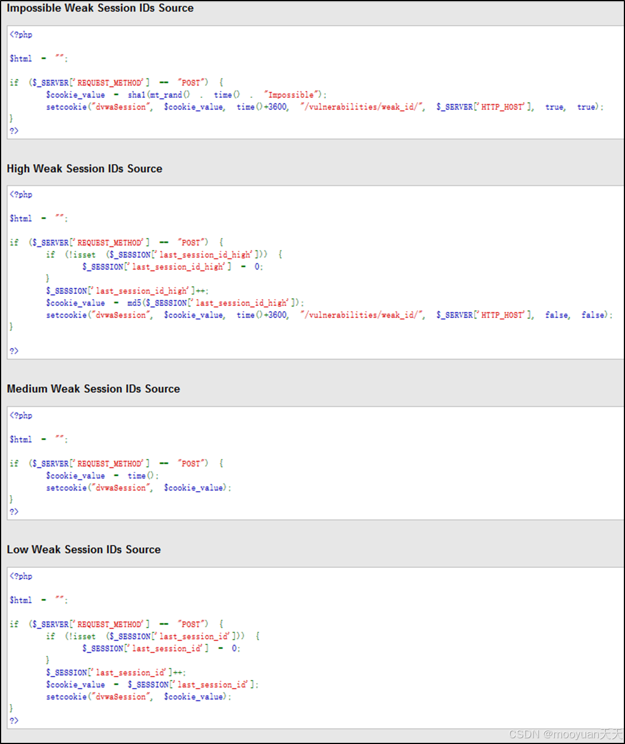Viewport: 625px width, 744px height.
Task: Click the $_SESSION['last_session_id_high'] = 0 line
Action: coord(173,267)
